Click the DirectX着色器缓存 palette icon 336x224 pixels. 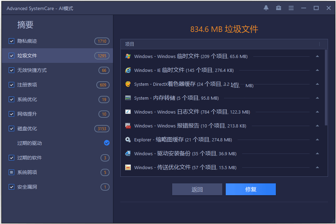(128, 84)
